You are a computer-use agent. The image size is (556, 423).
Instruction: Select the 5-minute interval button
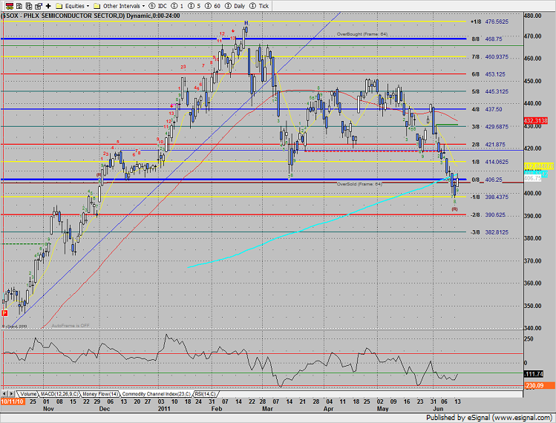click(194, 6)
